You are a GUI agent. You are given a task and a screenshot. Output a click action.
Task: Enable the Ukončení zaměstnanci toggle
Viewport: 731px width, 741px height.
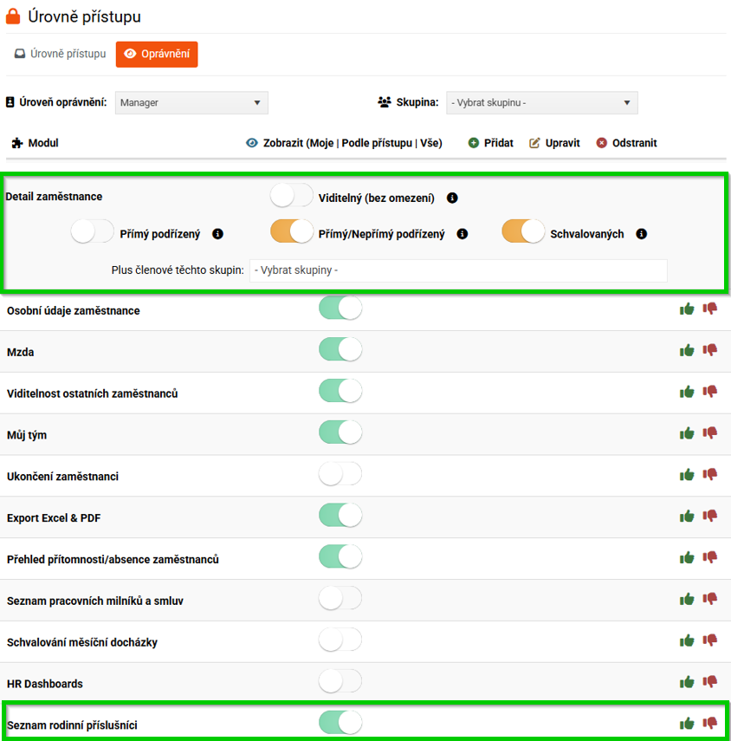340,475
